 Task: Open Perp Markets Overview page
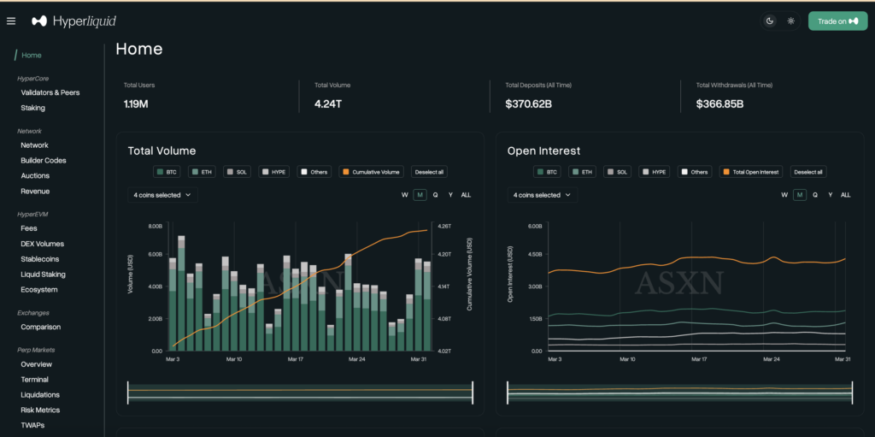point(36,364)
